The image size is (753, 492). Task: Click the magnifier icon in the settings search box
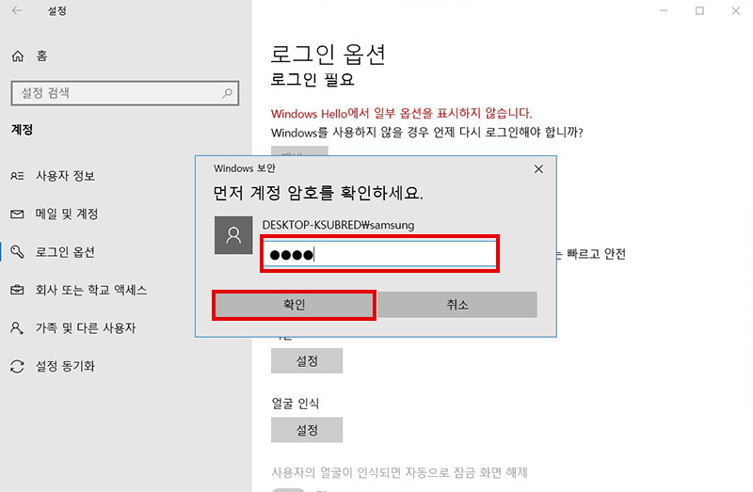click(227, 93)
